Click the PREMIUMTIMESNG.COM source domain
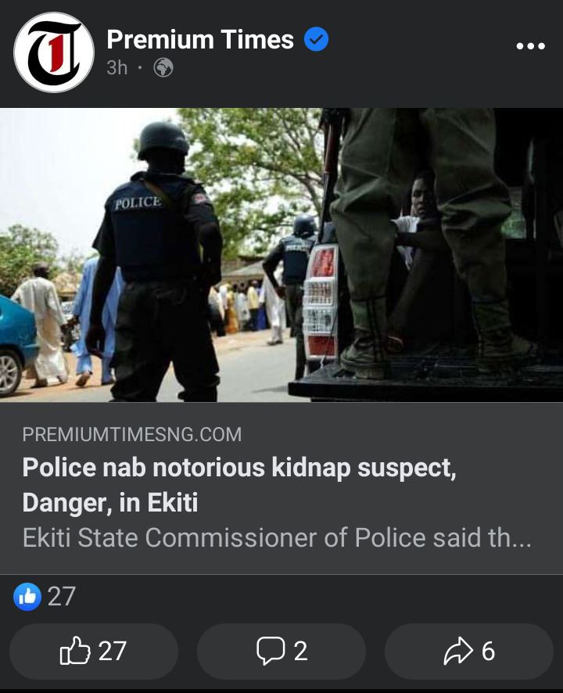This screenshot has height=693, width=563. coord(132,434)
